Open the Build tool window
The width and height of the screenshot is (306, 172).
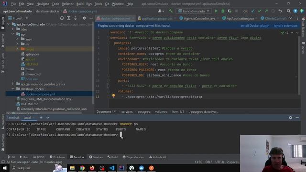point(112,157)
